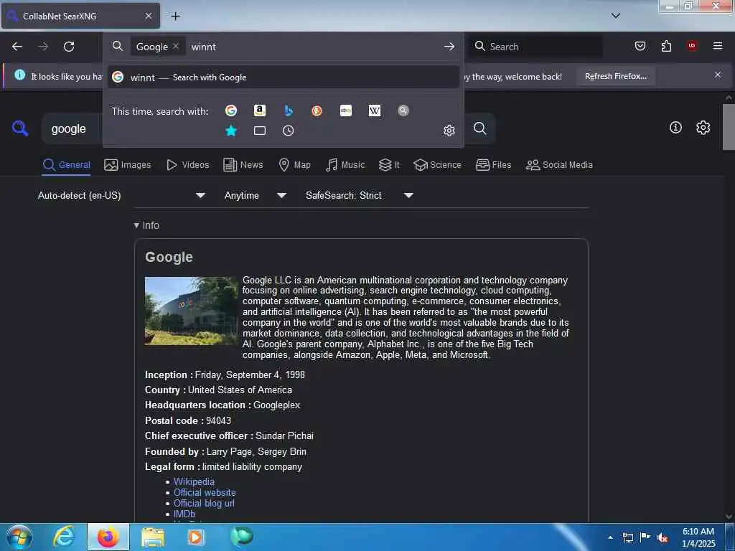Search this time with Bing icon
This screenshot has width=735, height=551.
pos(289,110)
